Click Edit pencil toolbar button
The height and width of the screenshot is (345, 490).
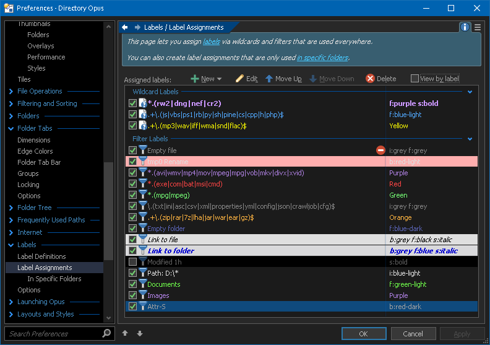tap(247, 79)
